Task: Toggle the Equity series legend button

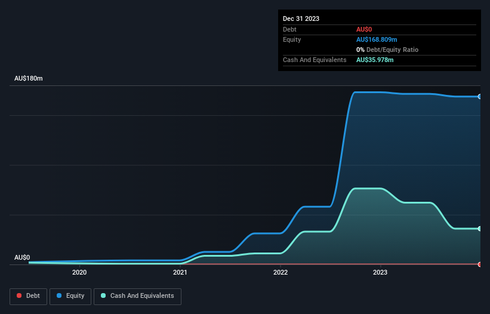Action: (x=70, y=296)
